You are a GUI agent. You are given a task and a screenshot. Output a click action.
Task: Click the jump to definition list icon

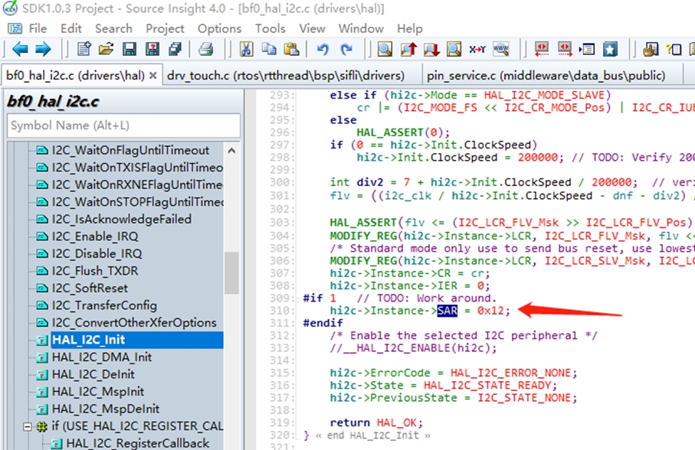(587, 49)
